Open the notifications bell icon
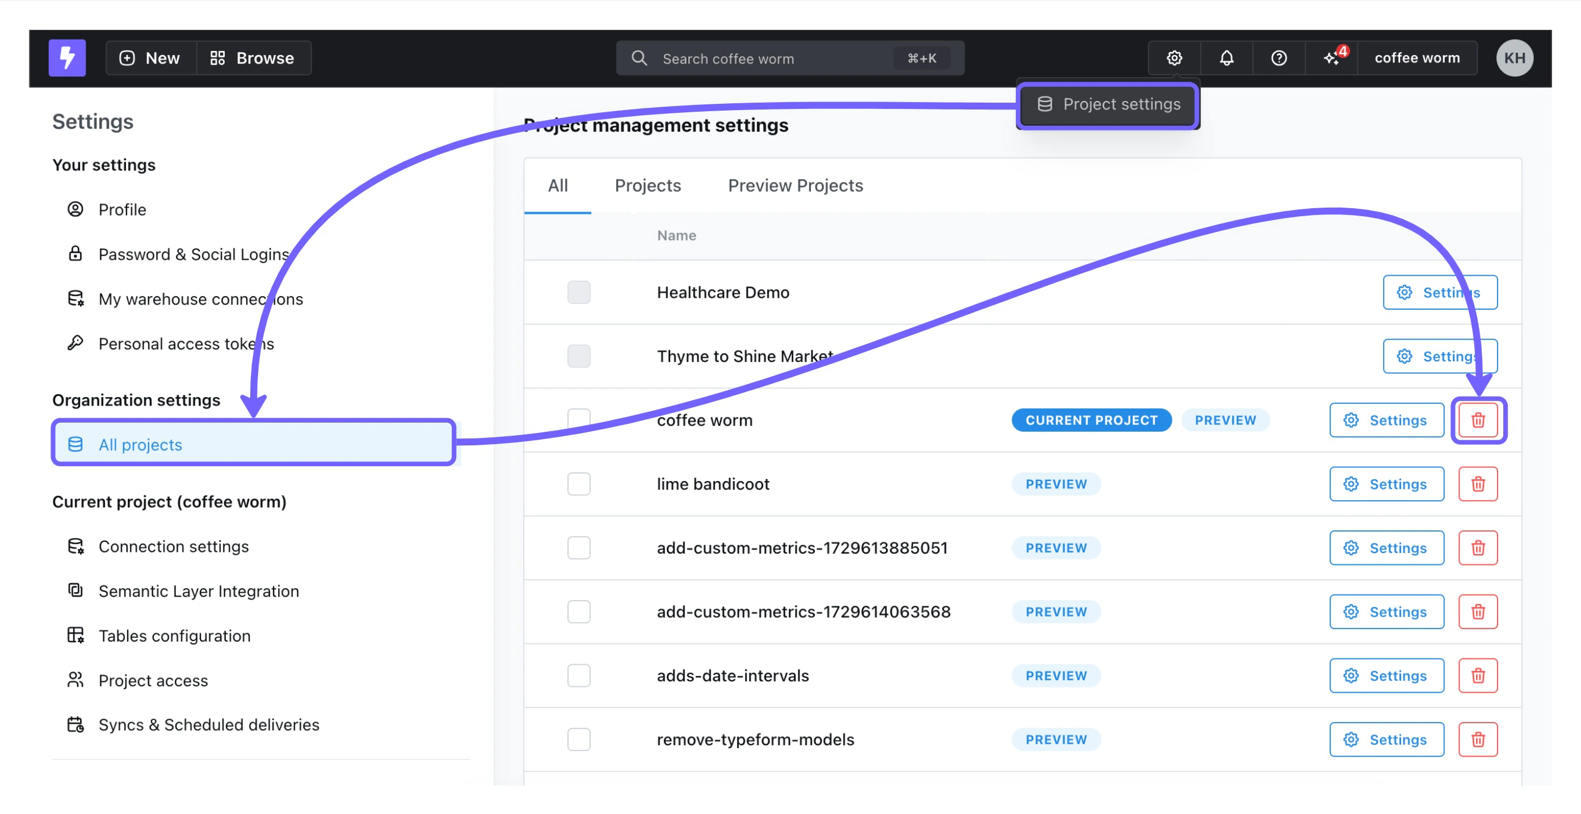Image resolution: width=1581 pixels, height=814 pixels. [1226, 58]
